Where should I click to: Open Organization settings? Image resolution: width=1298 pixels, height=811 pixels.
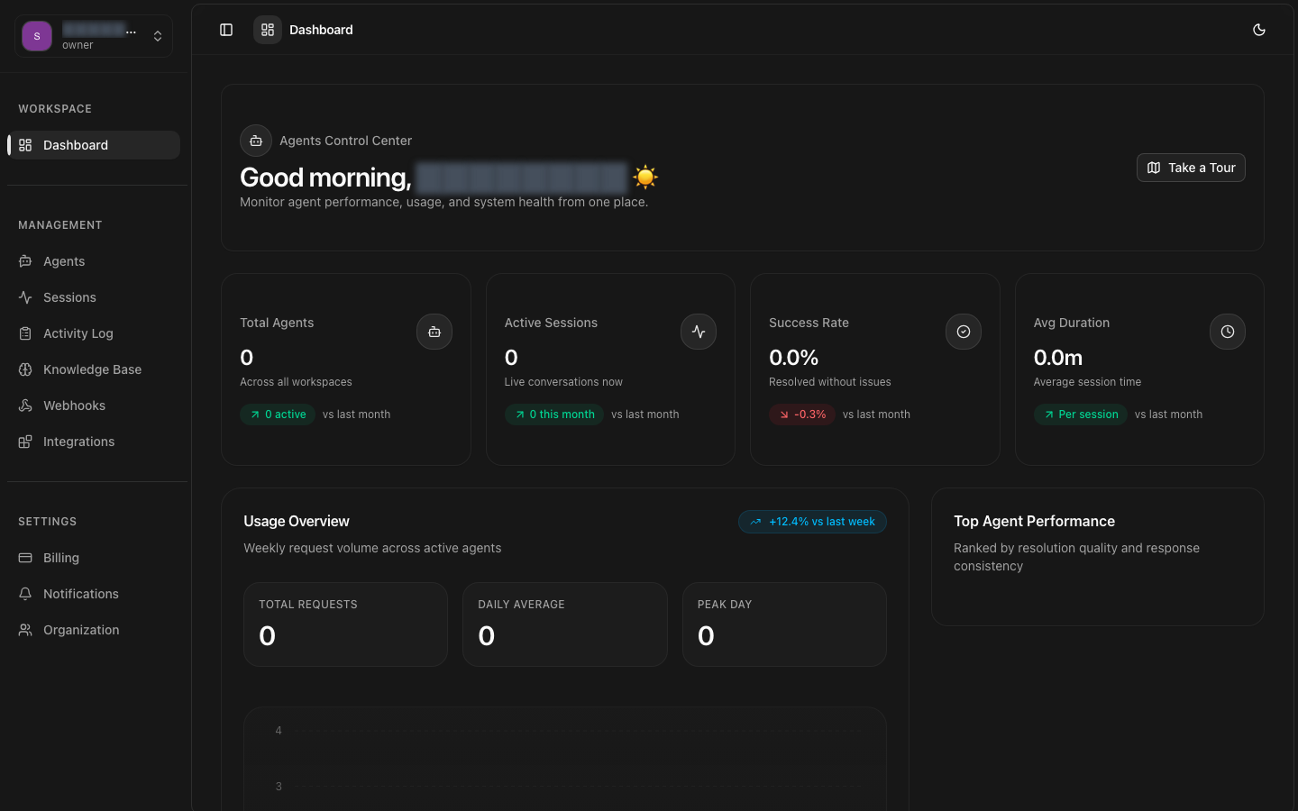[x=94, y=630]
